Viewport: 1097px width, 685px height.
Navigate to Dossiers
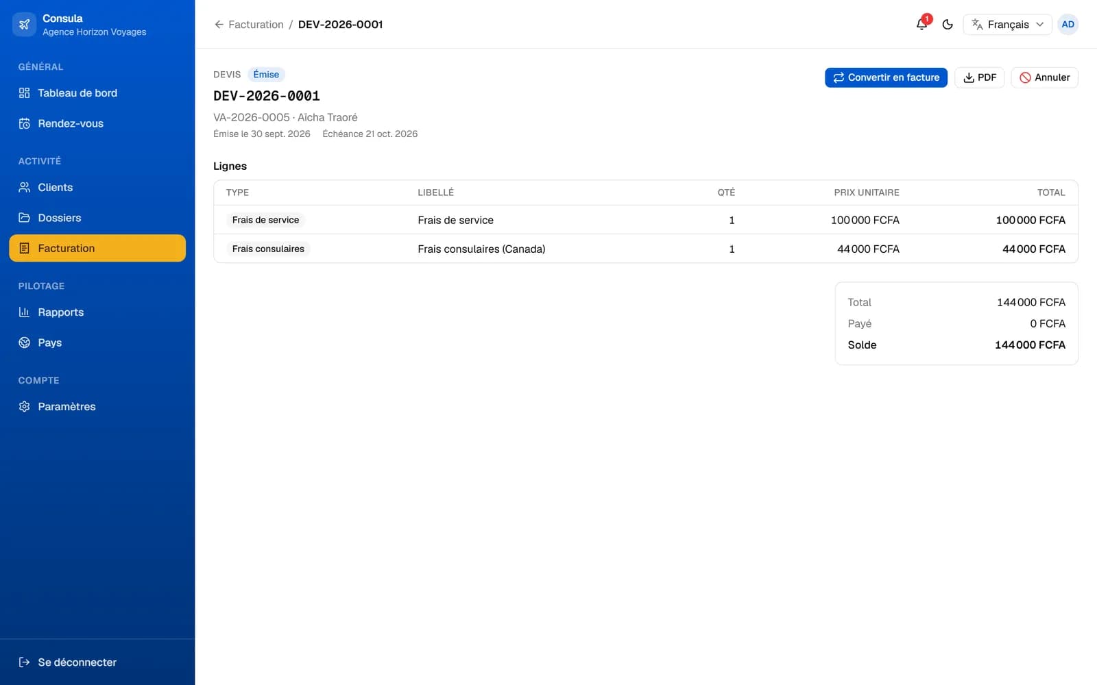click(x=97, y=218)
